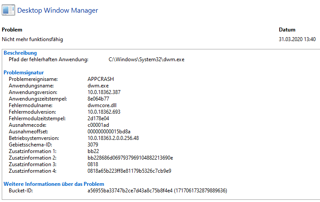Click the Ausnahmecode label

coord(28,125)
